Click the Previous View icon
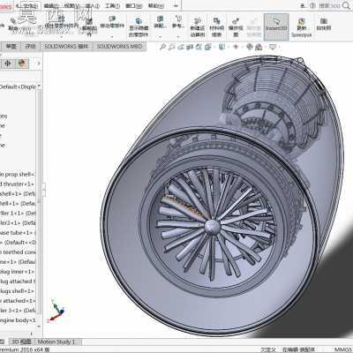 tap(181, 47)
